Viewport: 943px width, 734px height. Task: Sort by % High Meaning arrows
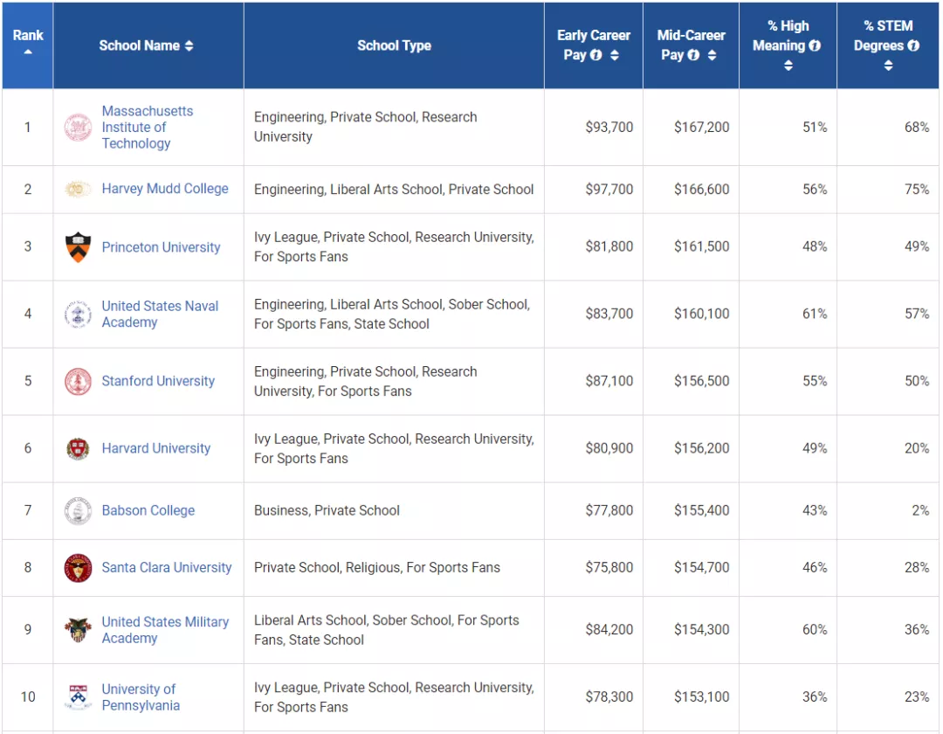coord(788,65)
